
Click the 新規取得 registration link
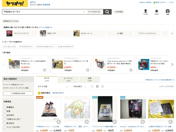(x=46, y=5)
